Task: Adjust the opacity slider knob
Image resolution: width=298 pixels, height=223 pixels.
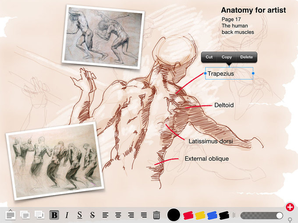Action: point(280,216)
